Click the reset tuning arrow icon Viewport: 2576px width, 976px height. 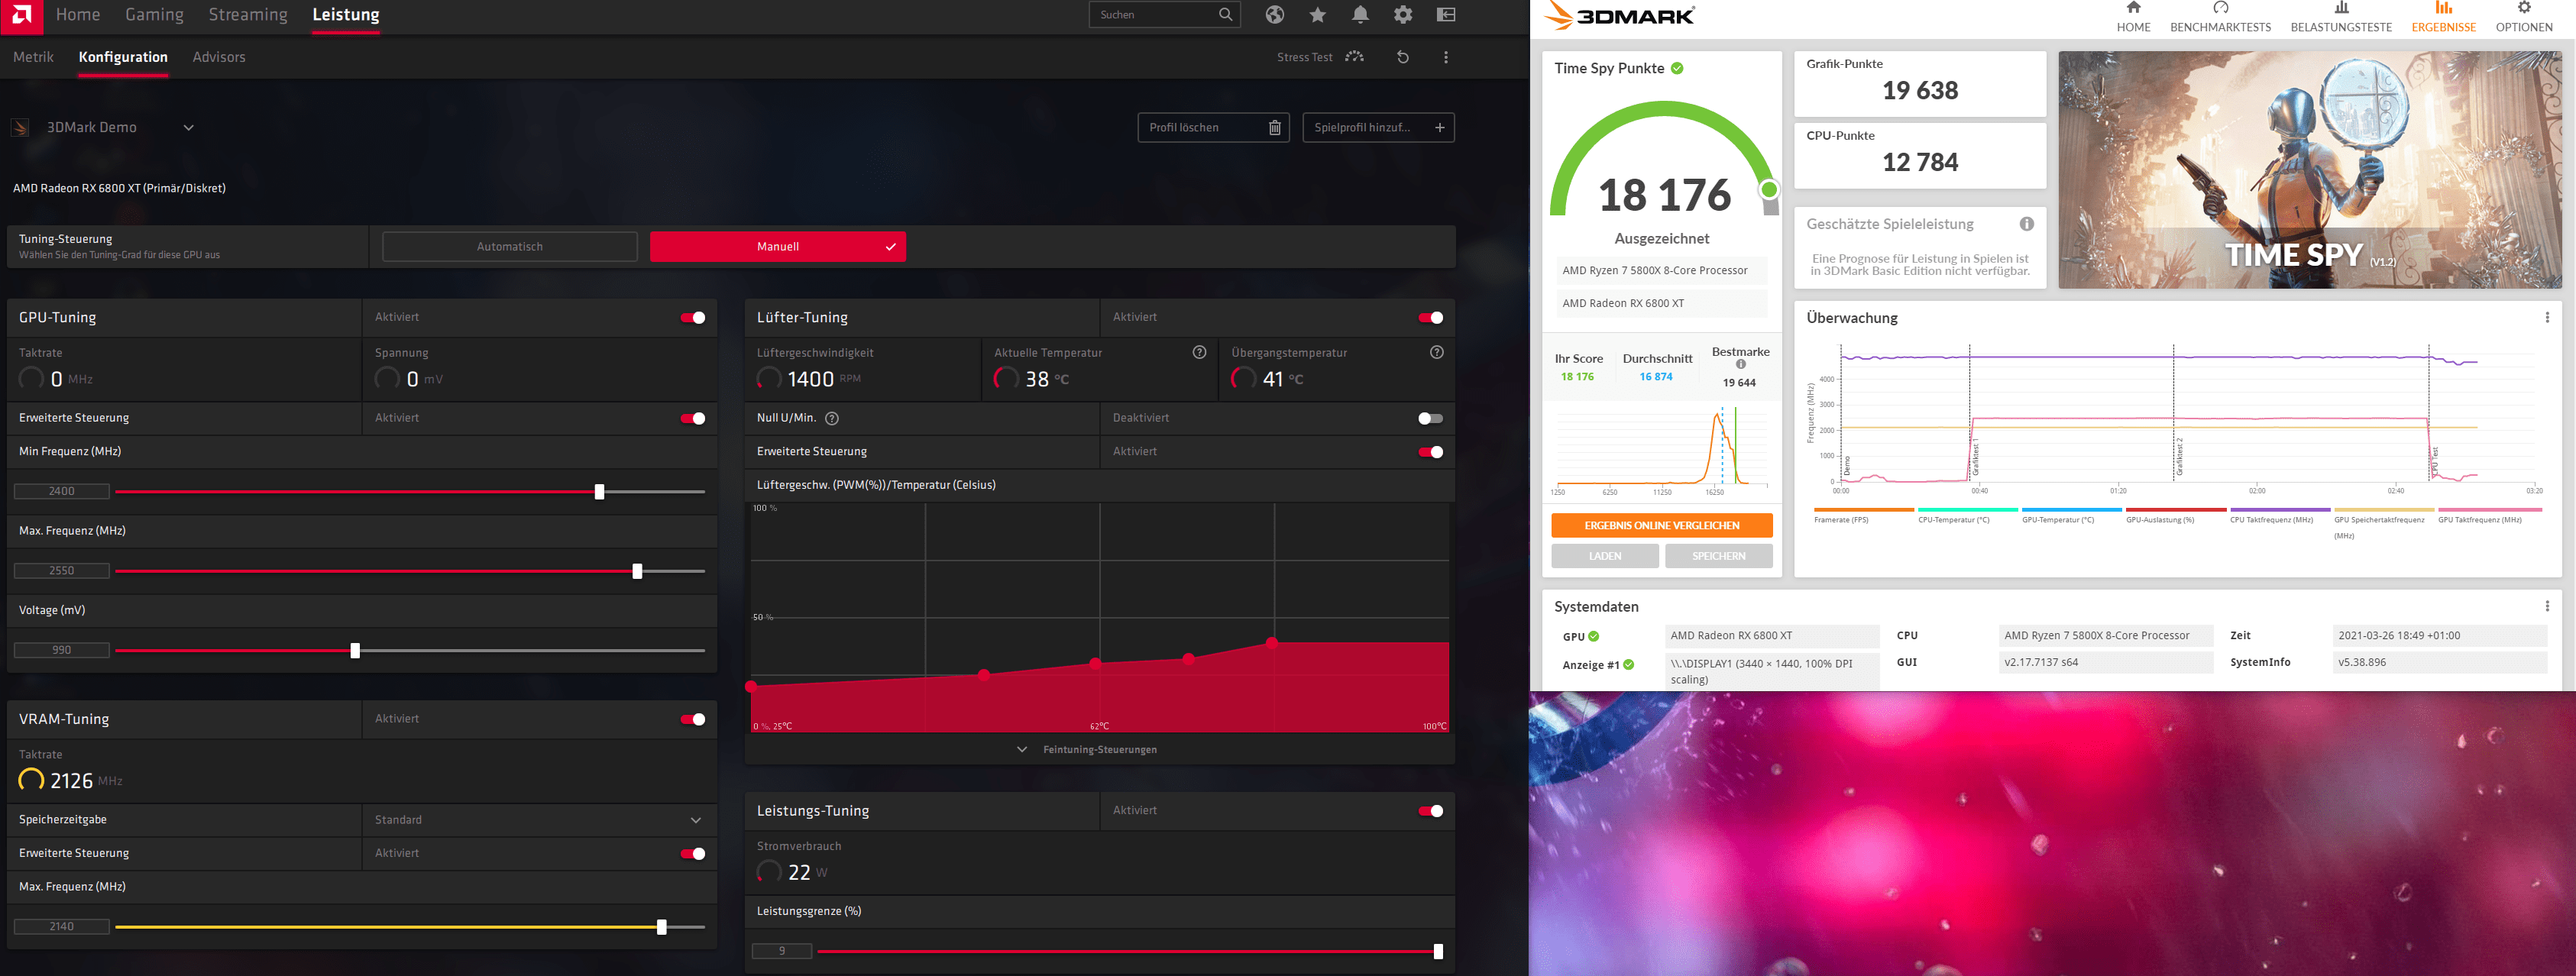pyautogui.click(x=1403, y=57)
